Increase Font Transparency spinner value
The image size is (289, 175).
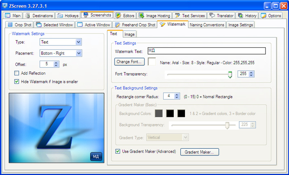pyautogui.click(x=251, y=73)
